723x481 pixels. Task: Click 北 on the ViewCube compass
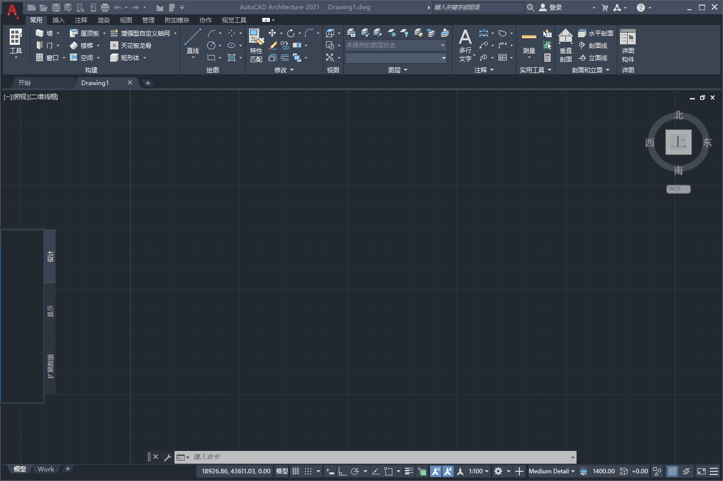(x=678, y=115)
